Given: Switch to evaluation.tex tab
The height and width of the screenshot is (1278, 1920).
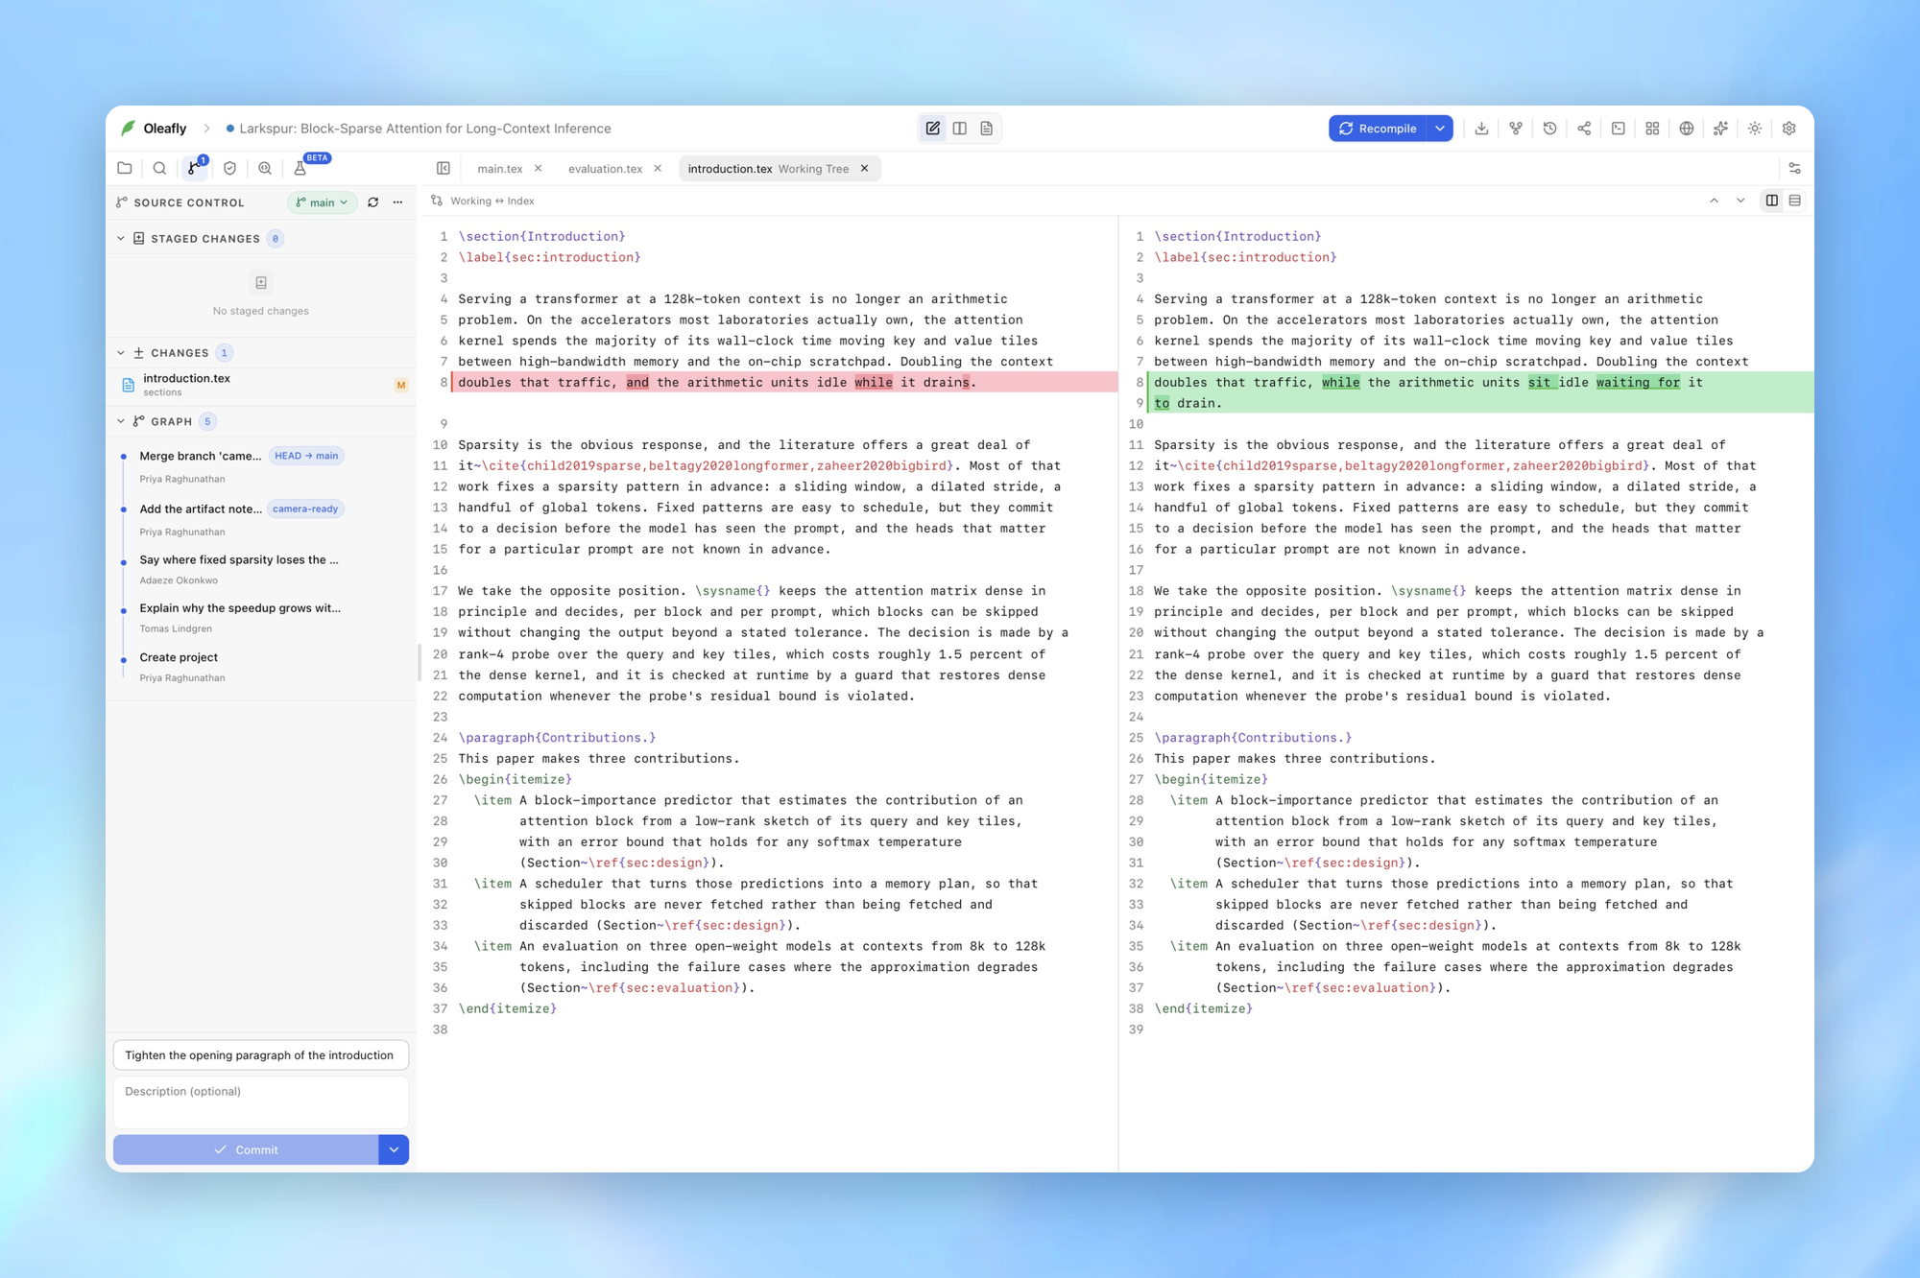Looking at the screenshot, I should [605, 169].
